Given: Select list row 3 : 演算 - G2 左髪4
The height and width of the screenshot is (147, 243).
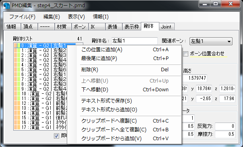Looking at the screenshot, I should pyautogui.click(x=41, y=60).
